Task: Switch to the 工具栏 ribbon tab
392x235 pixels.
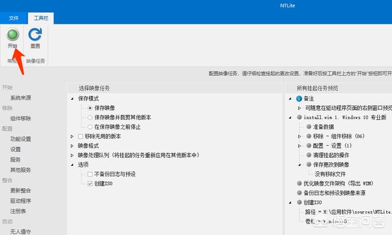Action: click(x=41, y=18)
